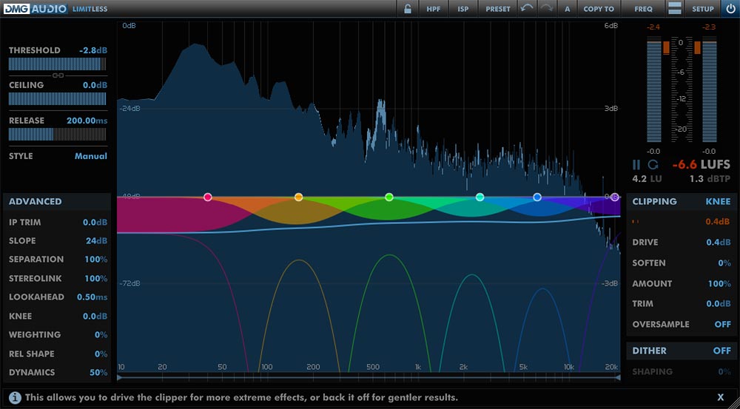Open the COPY TO menu
Screen dimensions: 740x409
[x=599, y=8]
